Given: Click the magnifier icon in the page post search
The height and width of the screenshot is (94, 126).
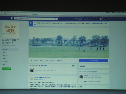Looking at the screenshot, I should tap(80, 71).
